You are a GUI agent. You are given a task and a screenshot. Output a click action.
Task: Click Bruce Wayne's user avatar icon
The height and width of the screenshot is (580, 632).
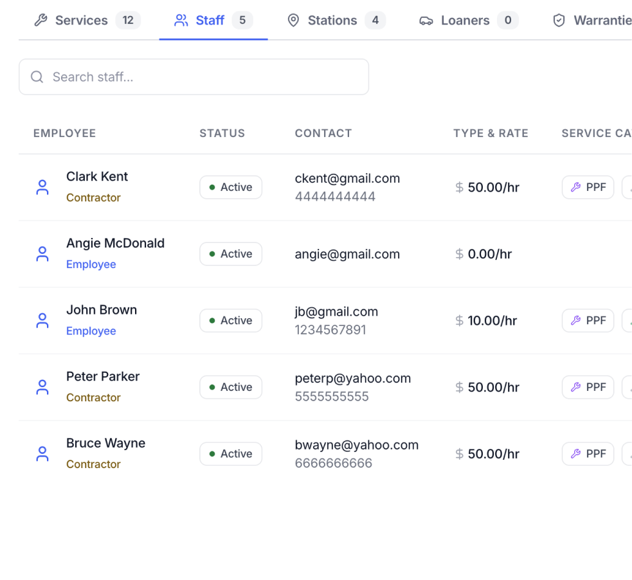point(42,454)
